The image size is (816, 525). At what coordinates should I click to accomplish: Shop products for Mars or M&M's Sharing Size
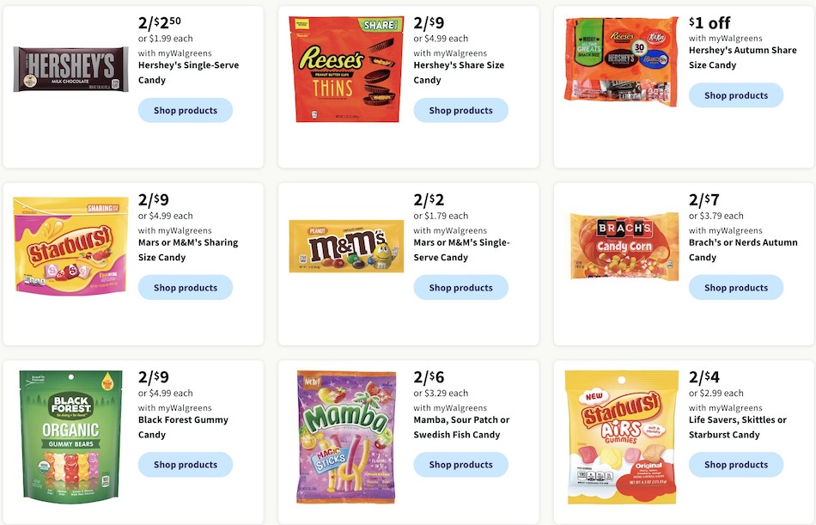point(186,288)
